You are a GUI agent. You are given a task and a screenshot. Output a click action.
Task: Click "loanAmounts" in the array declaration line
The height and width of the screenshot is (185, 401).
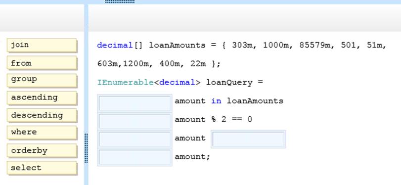(x=177, y=46)
